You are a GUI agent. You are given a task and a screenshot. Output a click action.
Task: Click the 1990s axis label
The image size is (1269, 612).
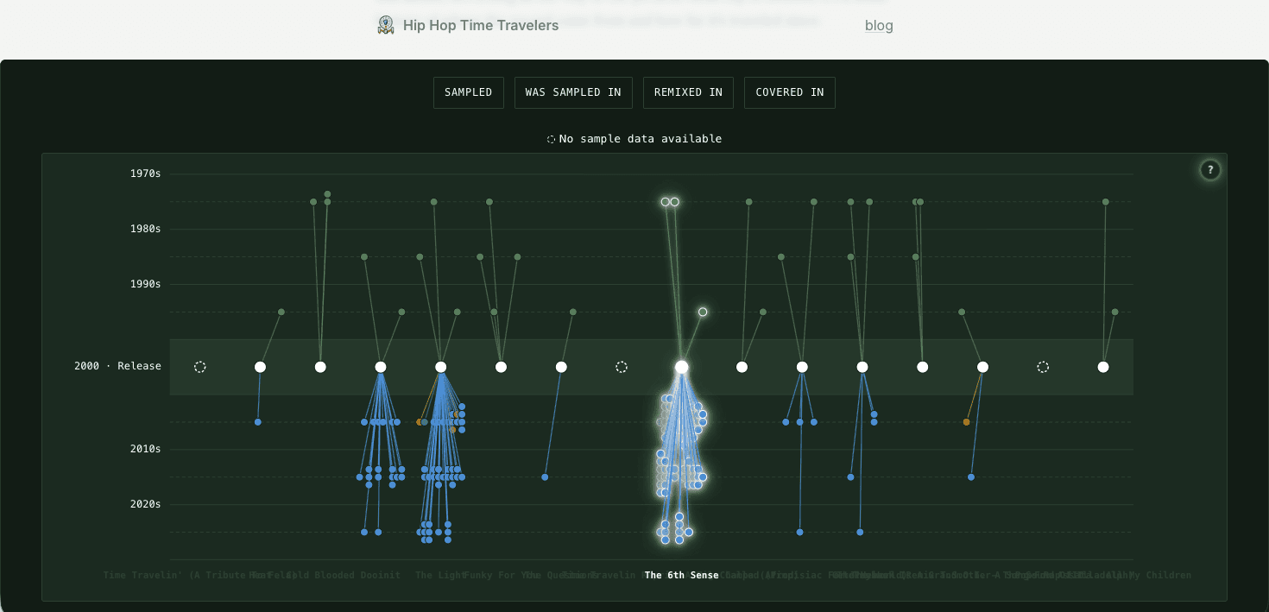tap(145, 284)
